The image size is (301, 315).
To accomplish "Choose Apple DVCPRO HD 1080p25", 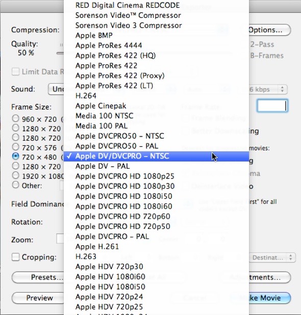I will click(x=156, y=176).
